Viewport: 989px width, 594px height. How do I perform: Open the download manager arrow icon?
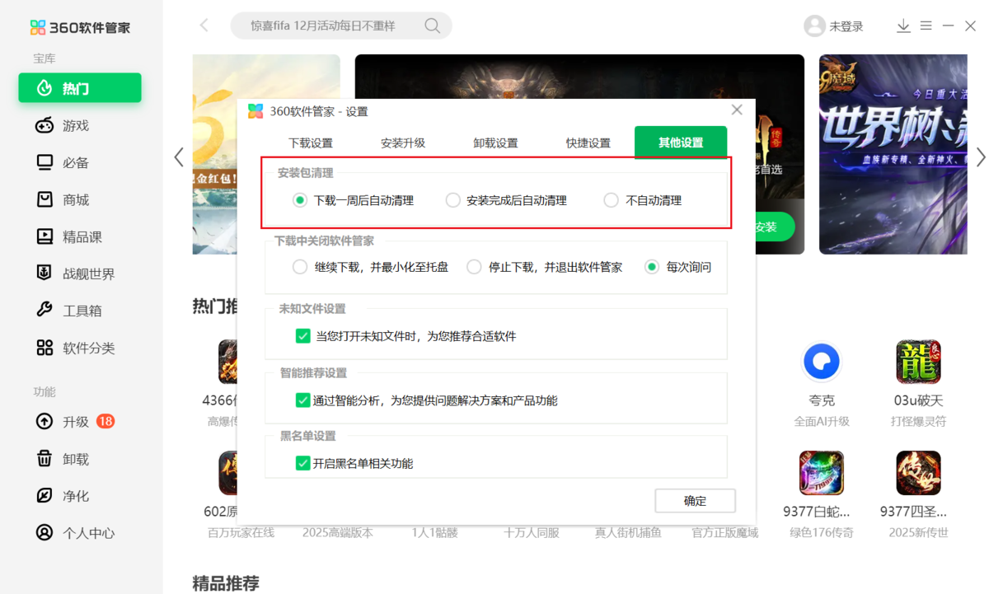[903, 26]
